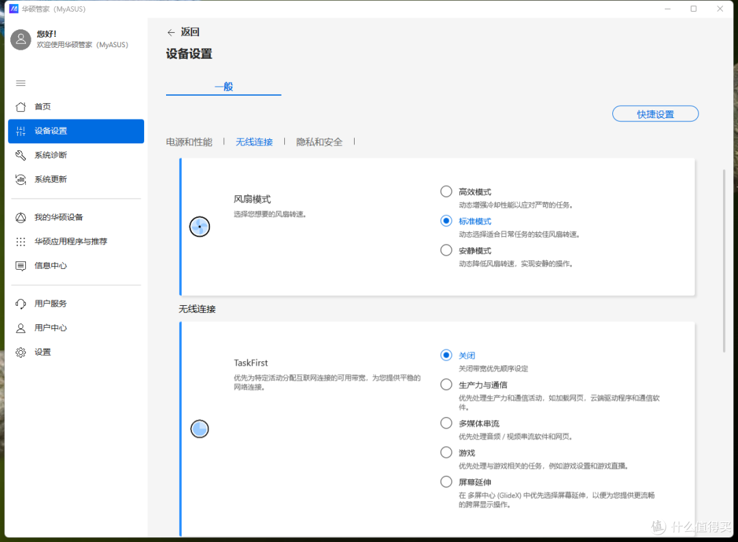Viewport: 738px width, 542px height.
Task: Jump to 电源和性能 section
Action: point(189,142)
